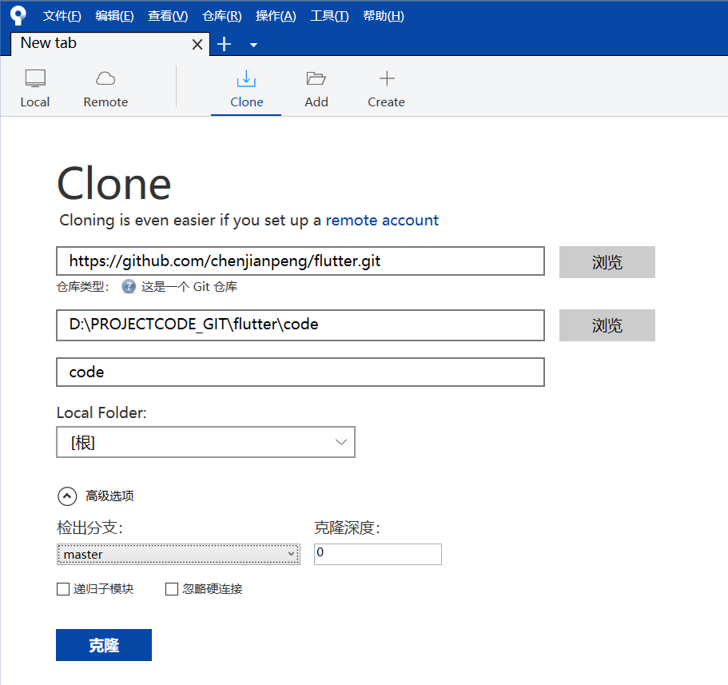Click the SourceTree logo icon
728x685 pixels.
point(18,15)
